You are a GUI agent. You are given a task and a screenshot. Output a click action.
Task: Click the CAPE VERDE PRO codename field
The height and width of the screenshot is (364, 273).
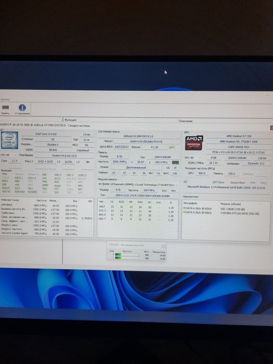click(239, 147)
